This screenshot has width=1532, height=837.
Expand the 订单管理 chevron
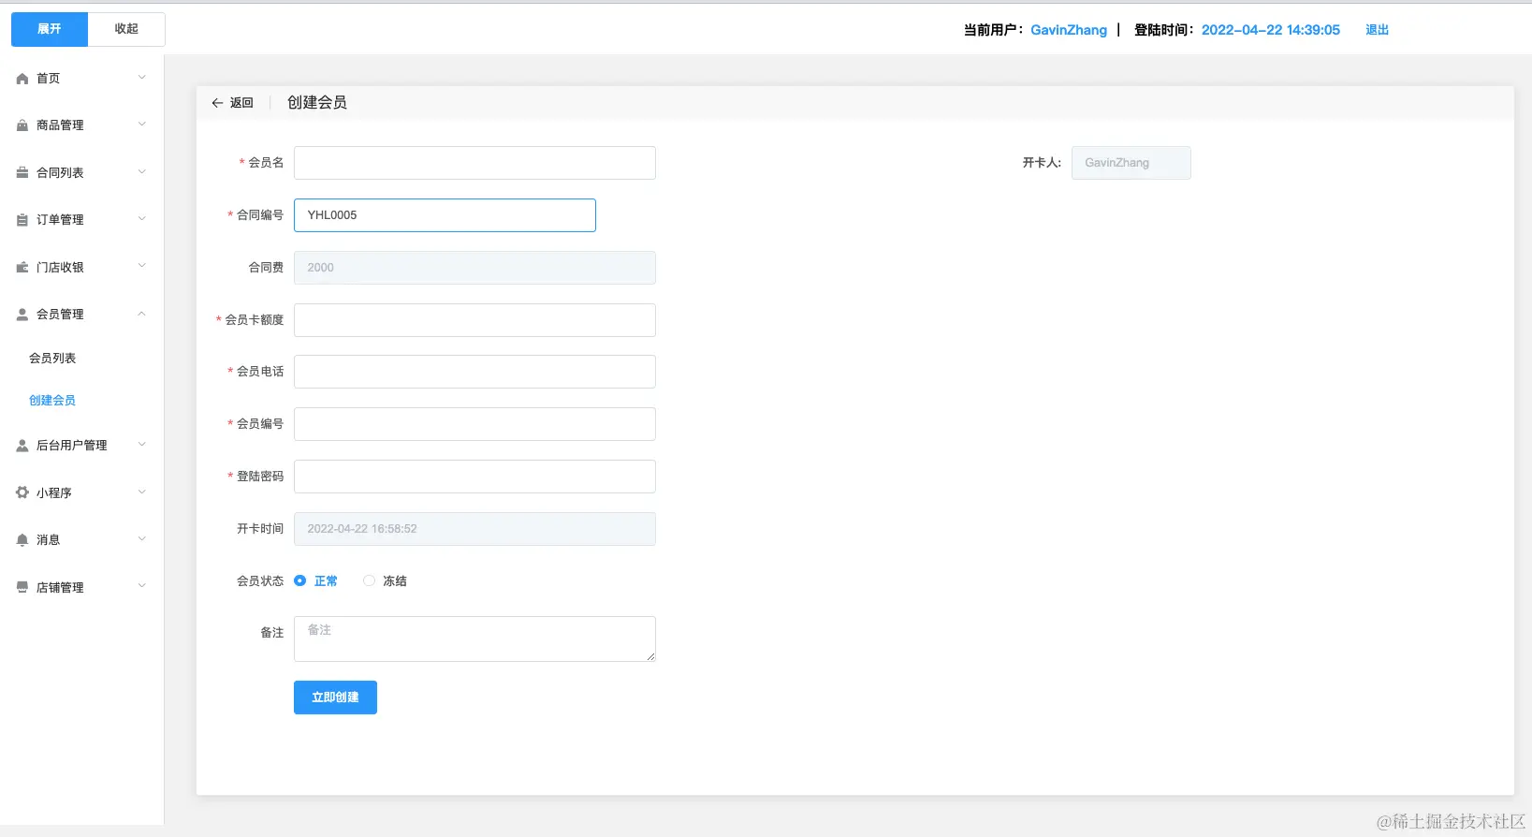tap(142, 219)
